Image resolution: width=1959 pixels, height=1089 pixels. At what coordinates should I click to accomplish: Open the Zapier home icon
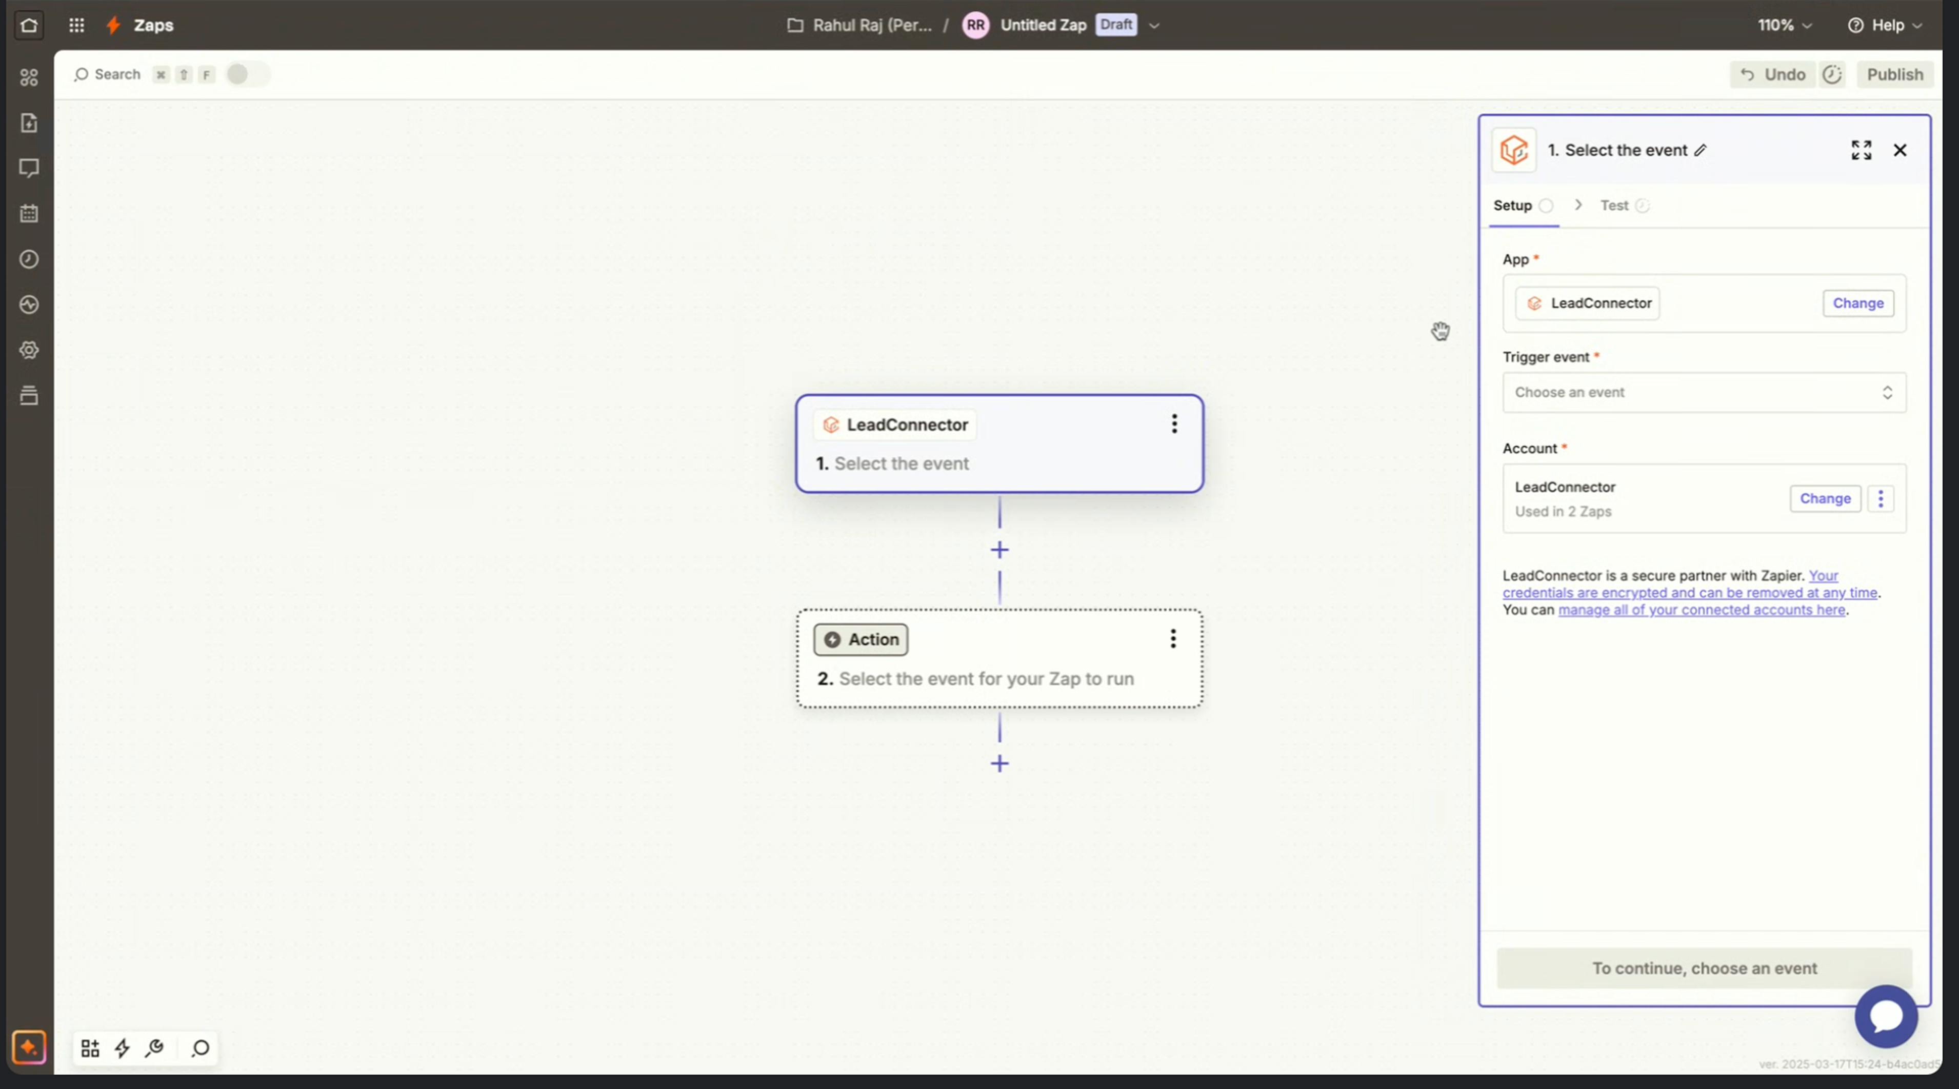pos(29,25)
